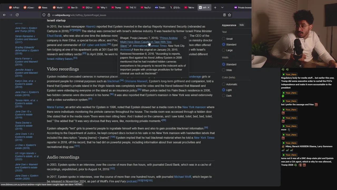Jump to Sarah Ransome v. Epstein and Maxwell
Screen dimensions: 337x190
[26, 39]
